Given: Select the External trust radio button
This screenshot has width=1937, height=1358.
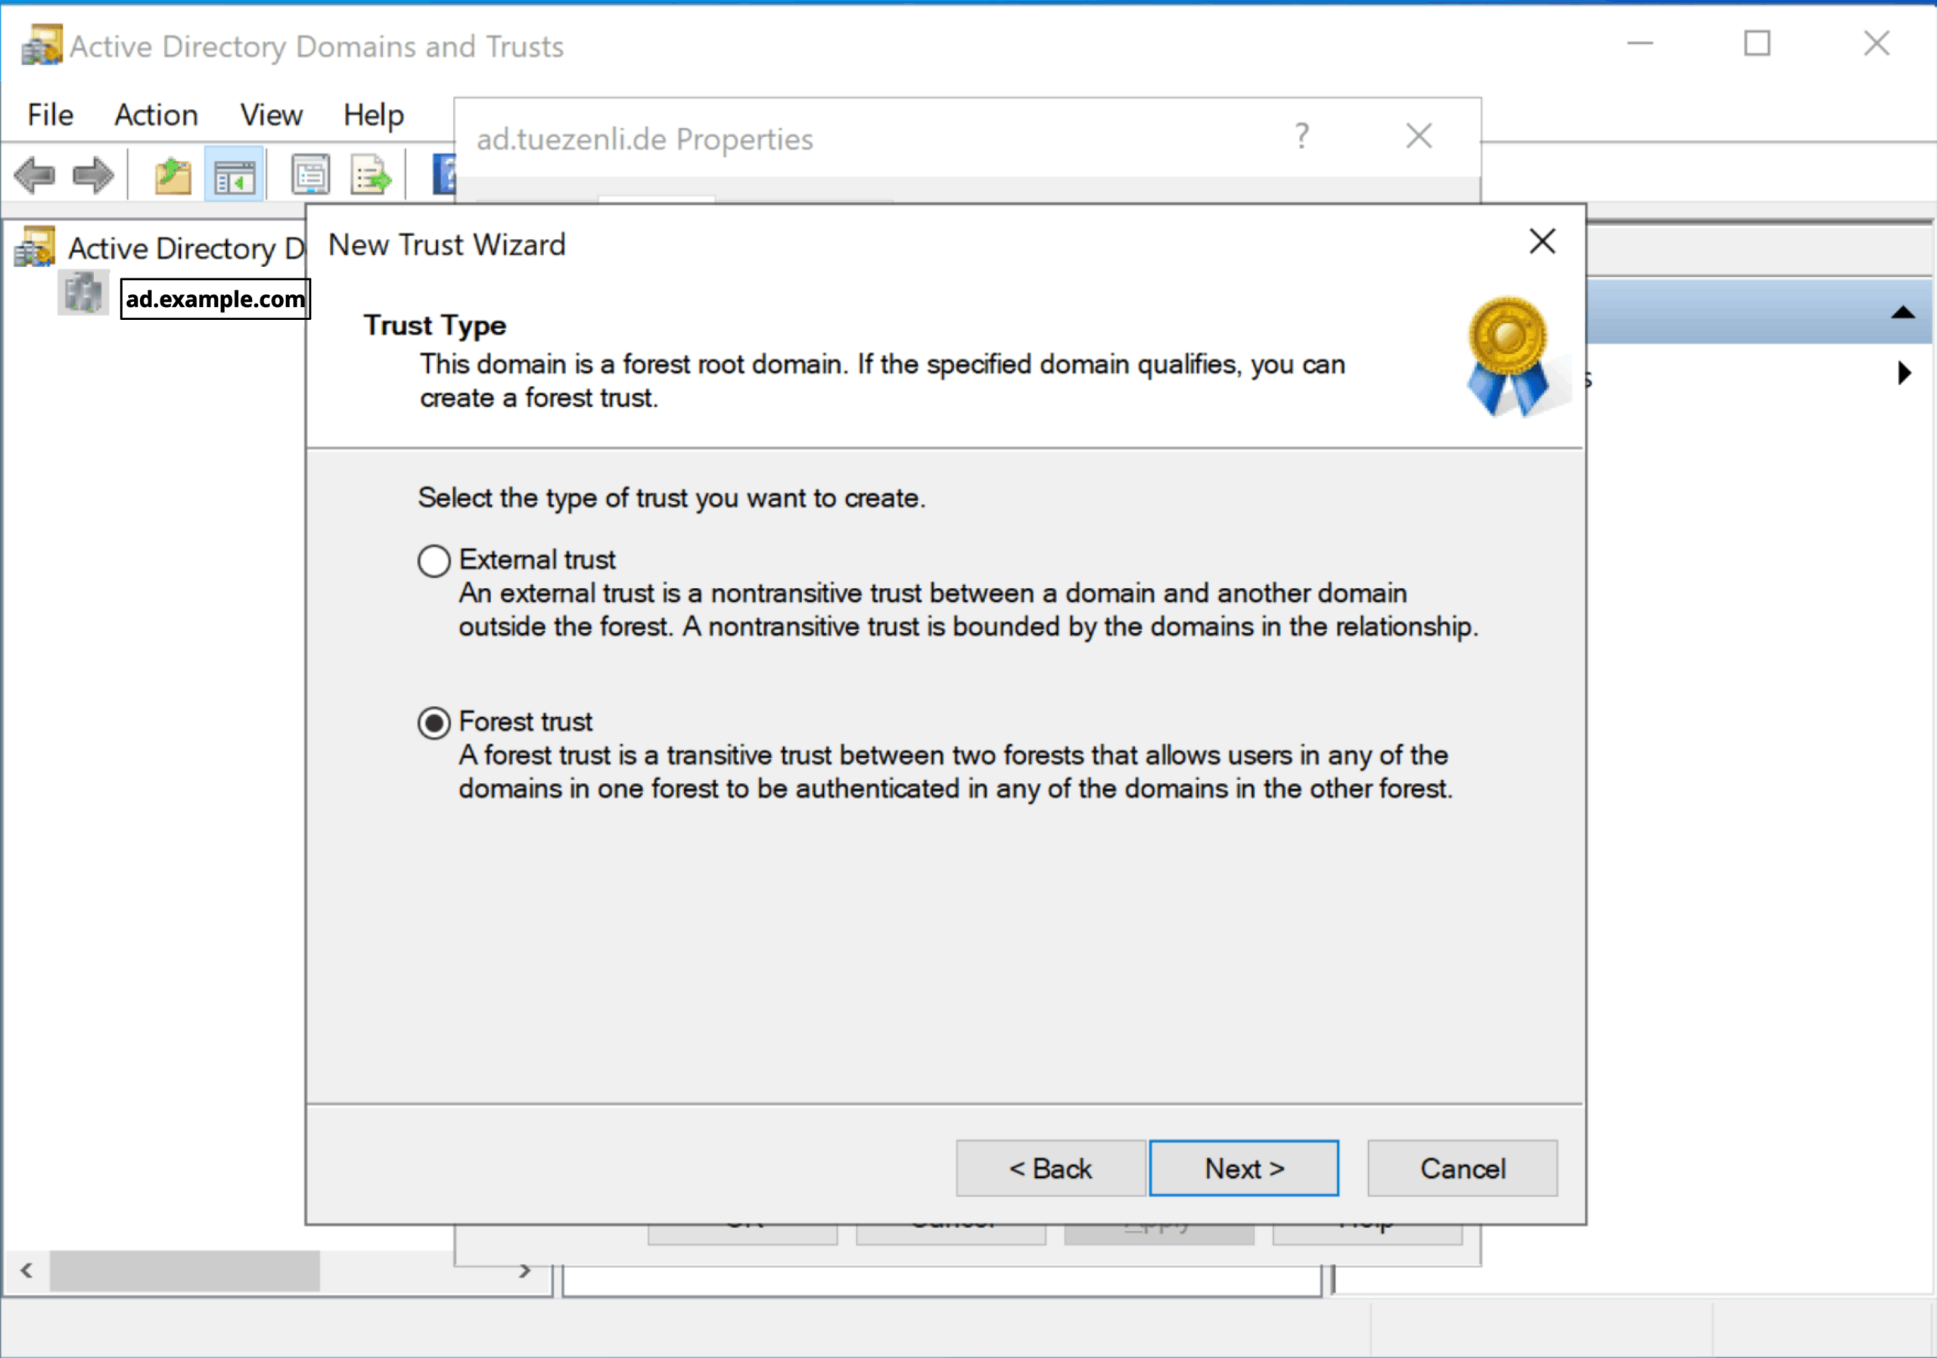Looking at the screenshot, I should click(434, 561).
